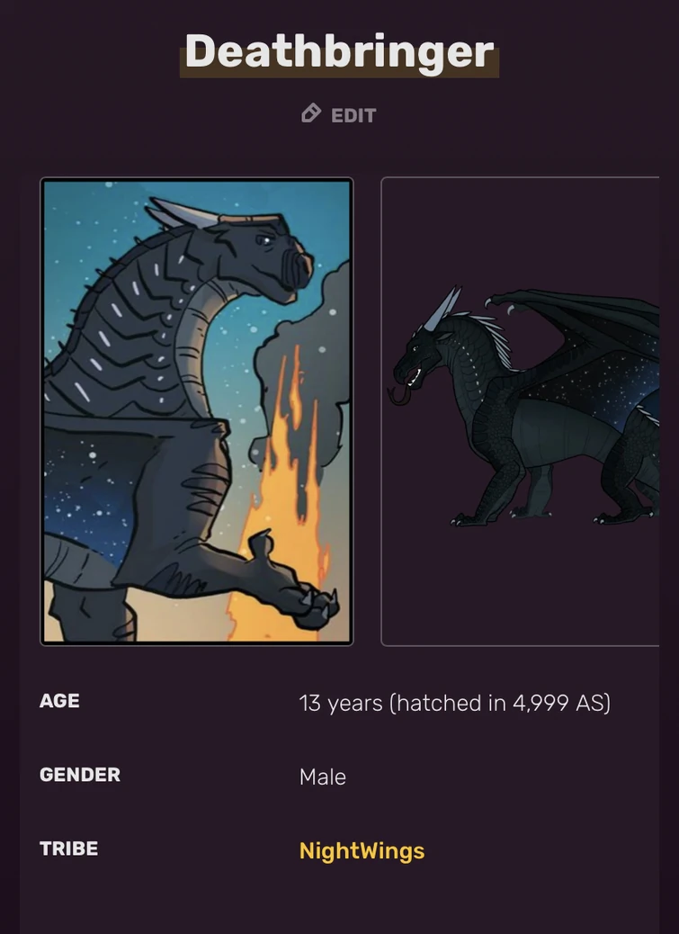Viewport: 679px width, 934px height.
Task: Follow the NightWings tribe link
Action: click(x=362, y=850)
